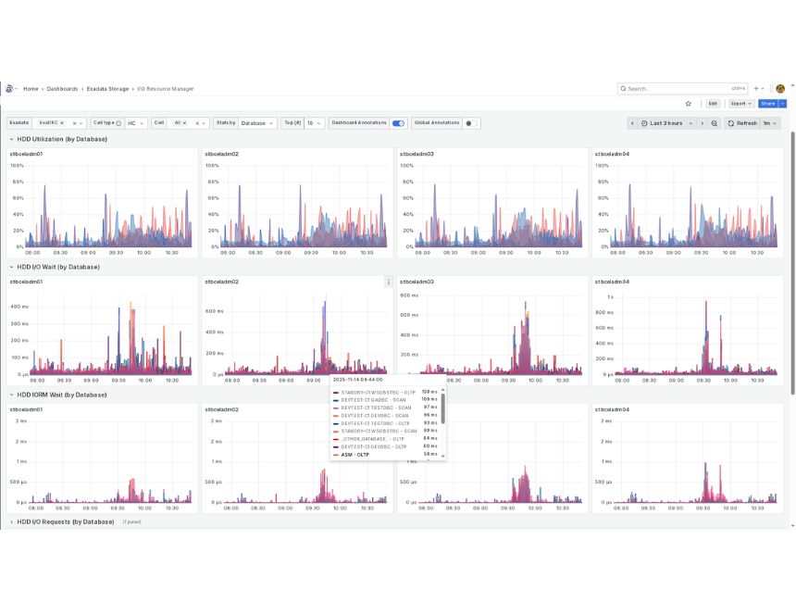Open stbceladm02 I/O Wait panel menu
Viewport: 796px width, 615px height.
[x=388, y=282]
